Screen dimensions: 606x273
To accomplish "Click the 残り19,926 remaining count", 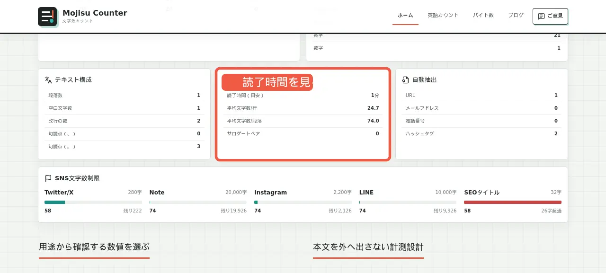I will pos(233,211).
